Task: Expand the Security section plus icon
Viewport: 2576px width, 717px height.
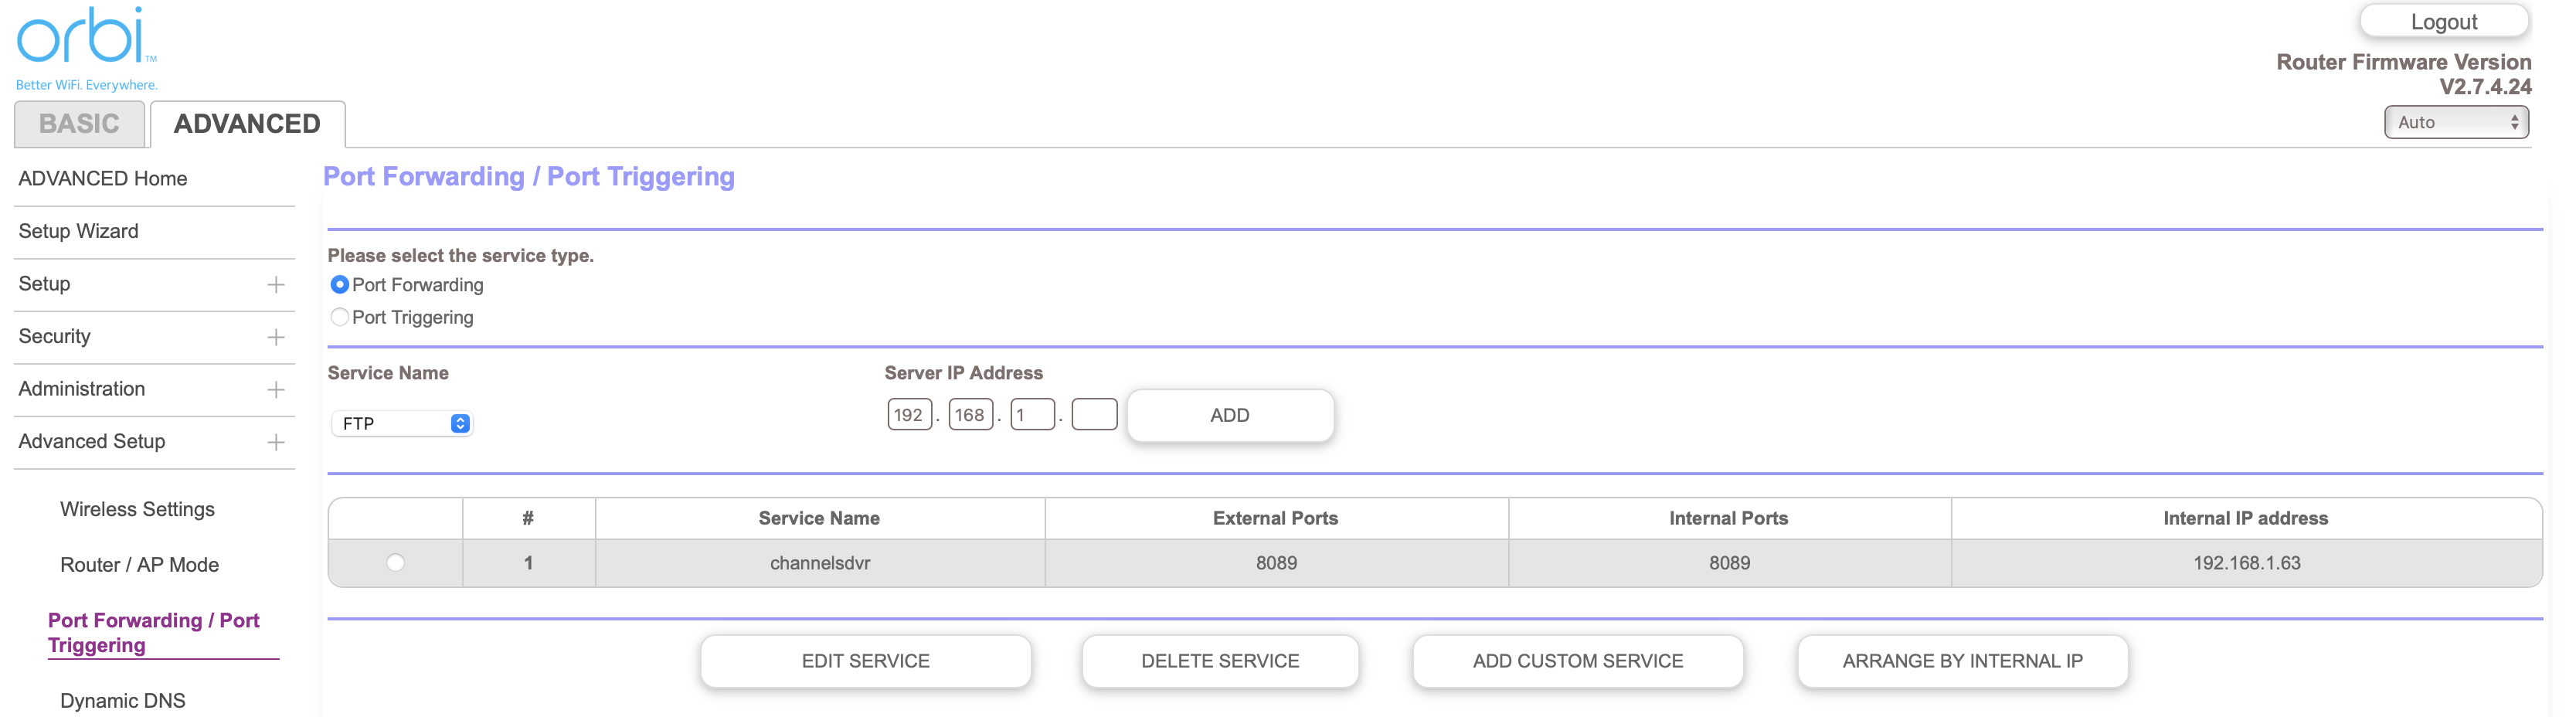Action: coord(276,338)
